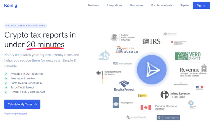Image resolution: width=213 pixels, height=121 pixels.
Task: Click the text Form 8949 & Schedule D
Action: (26, 83)
